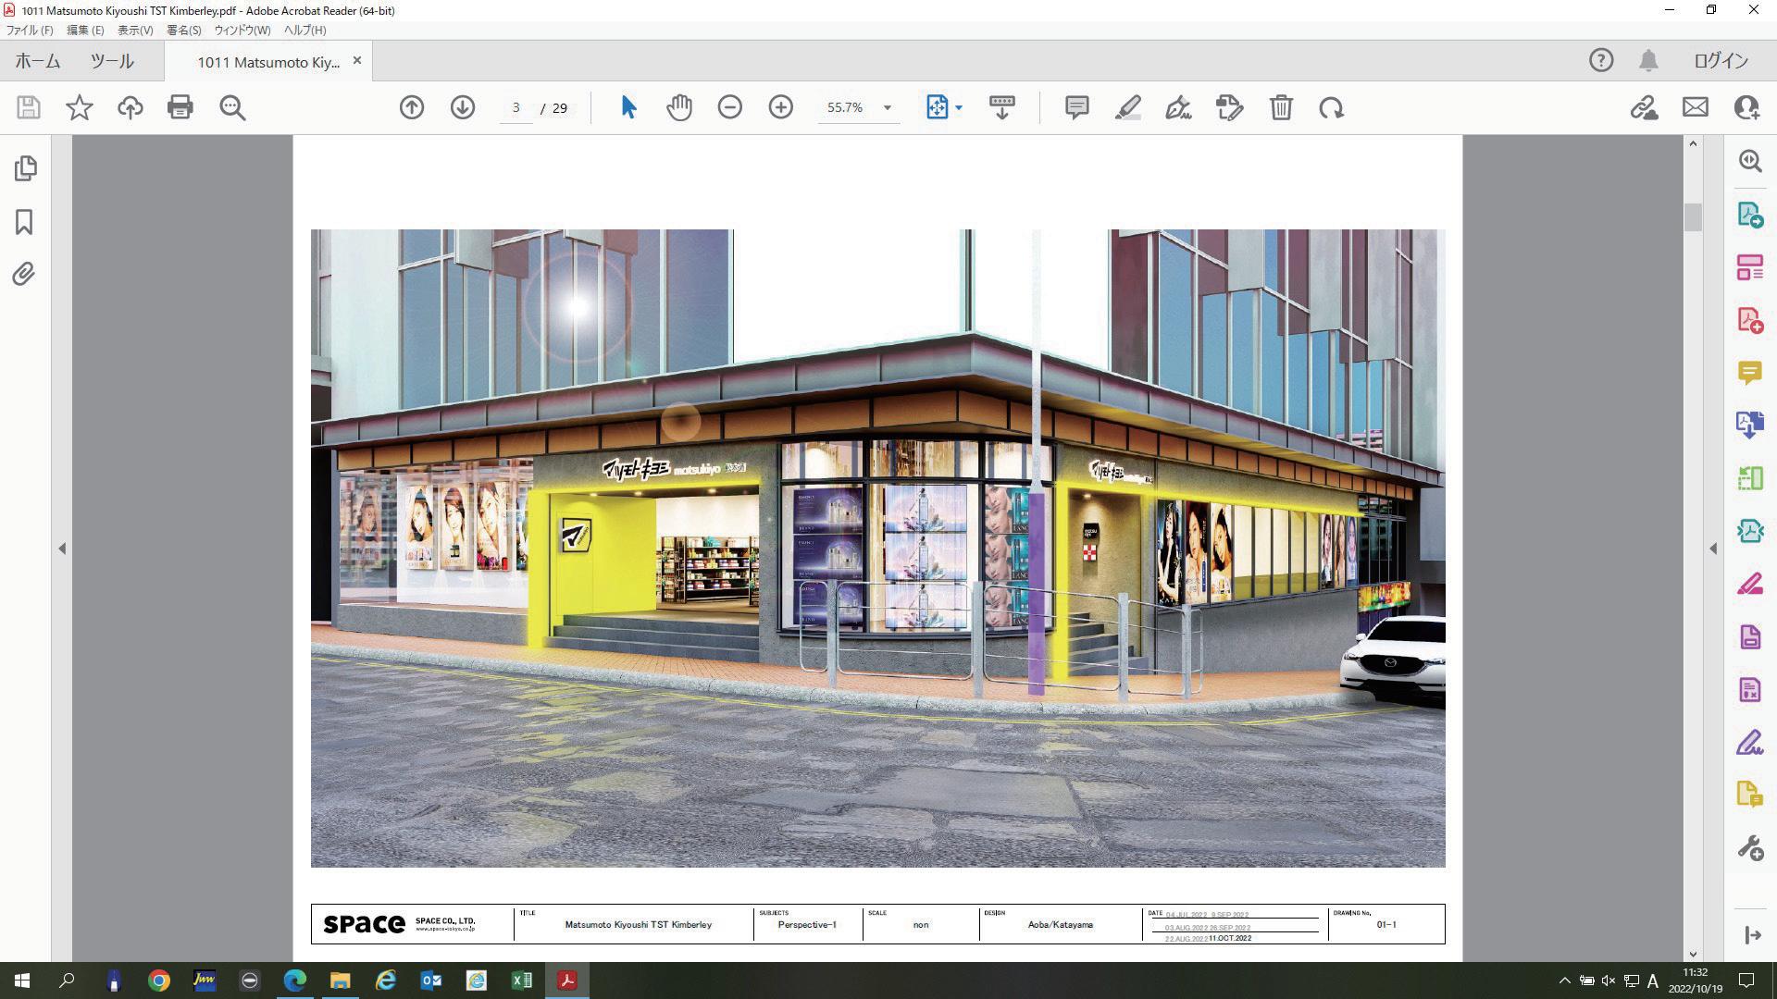Open the notifications bell

(x=1648, y=61)
